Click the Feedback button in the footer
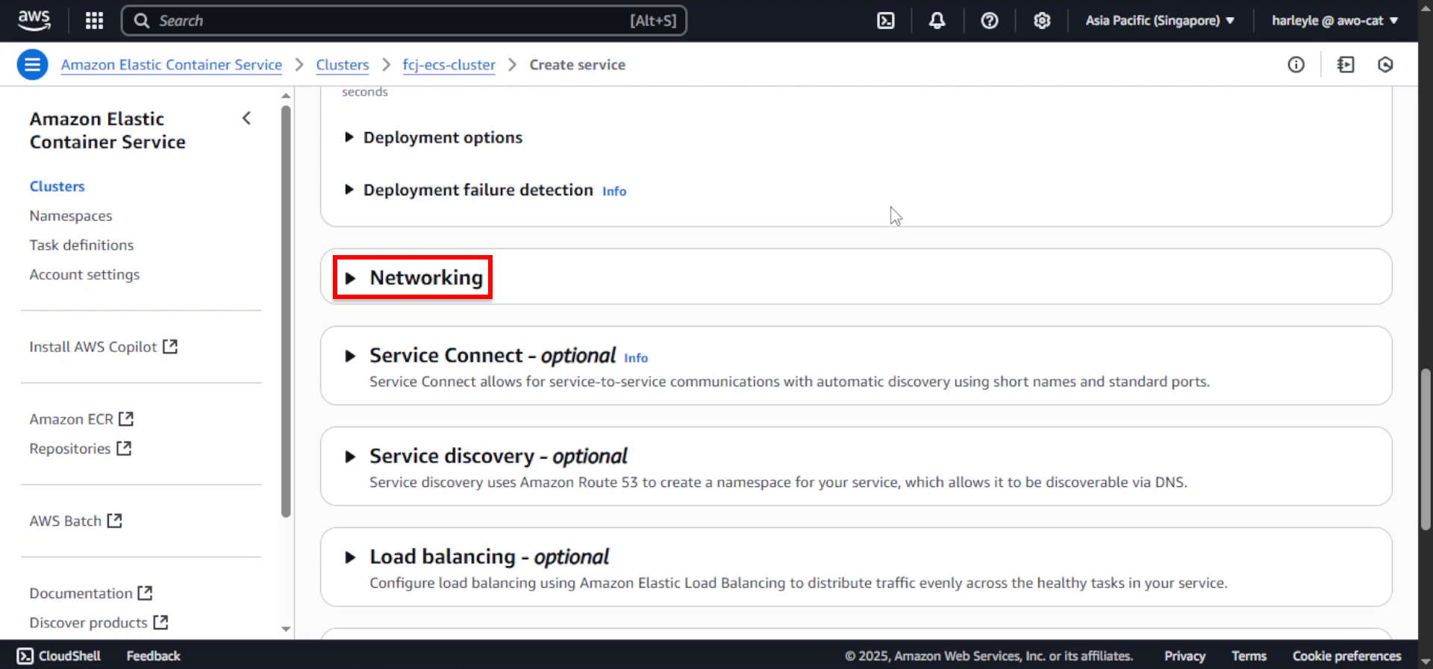The height and width of the screenshot is (669, 1433). pos(153,656)
